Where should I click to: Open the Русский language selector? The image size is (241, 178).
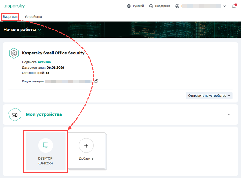click(x=138, y=6)
